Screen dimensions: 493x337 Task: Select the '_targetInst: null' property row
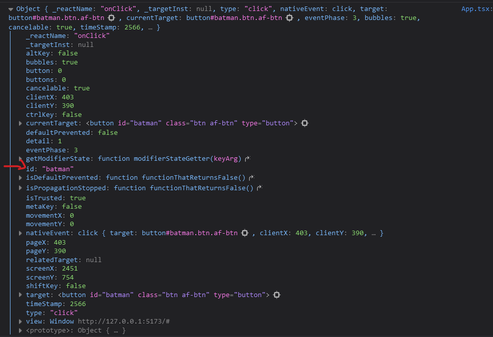tap(60, 44)
